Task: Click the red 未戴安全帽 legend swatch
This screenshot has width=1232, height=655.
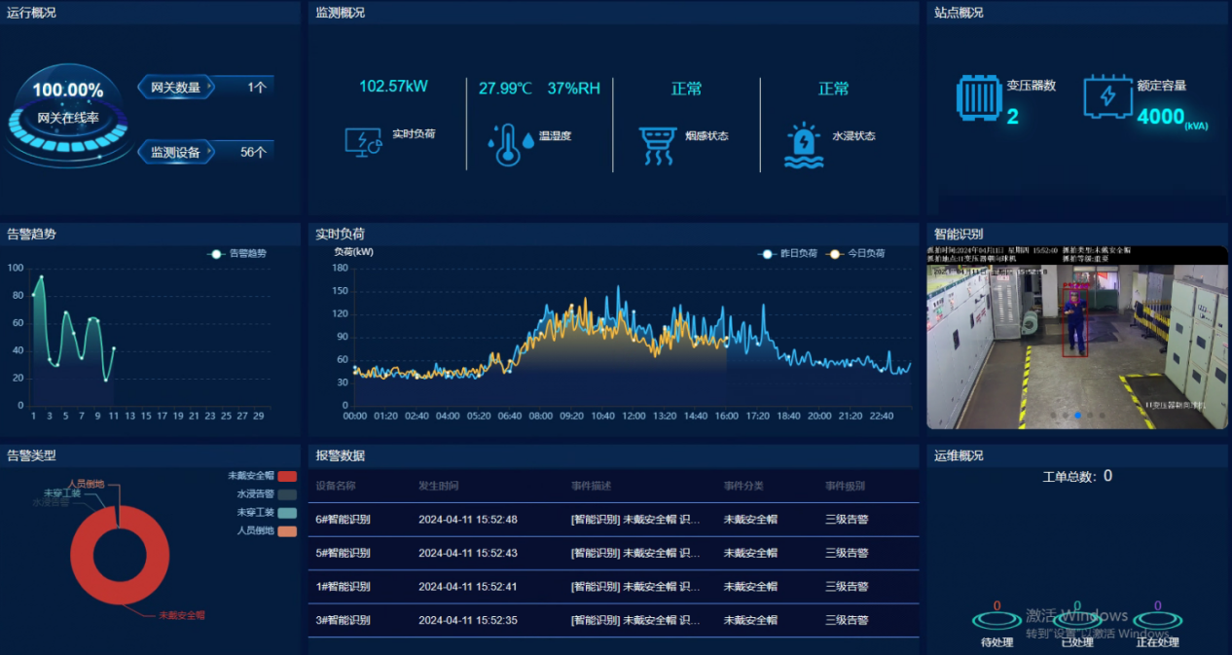Action: pos(286,476)
